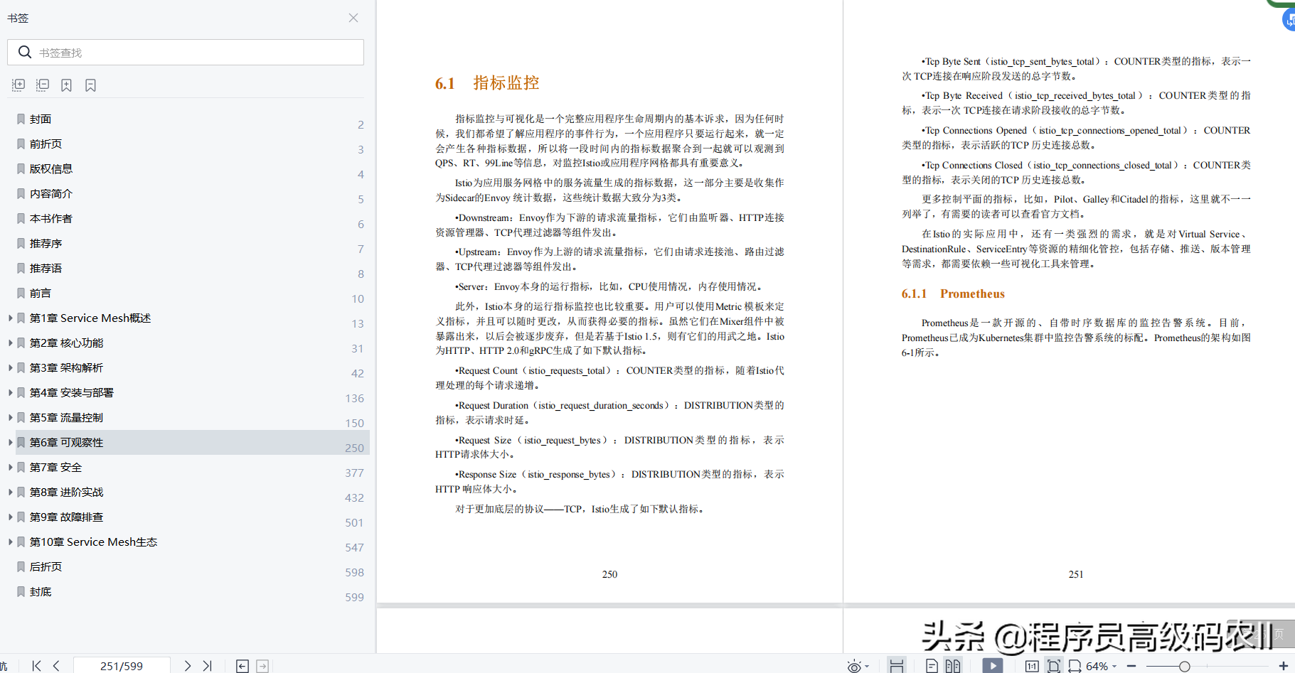Open the 版权信息 bookmark
Viewport: 1295px width, 673px height.
click(51, 168)
